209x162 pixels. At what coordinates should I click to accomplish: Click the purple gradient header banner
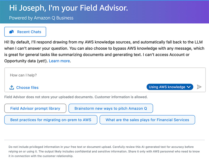tap(170, 12)
